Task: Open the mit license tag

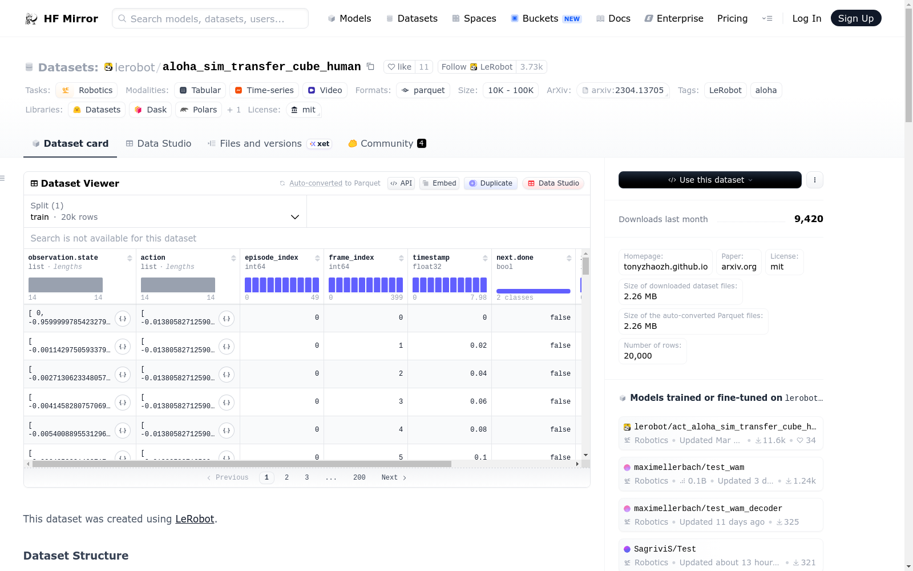Action: tap(304, 110)
